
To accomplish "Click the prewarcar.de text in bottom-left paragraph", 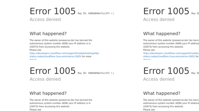I will pyautogui.click(x=66, y=100).
